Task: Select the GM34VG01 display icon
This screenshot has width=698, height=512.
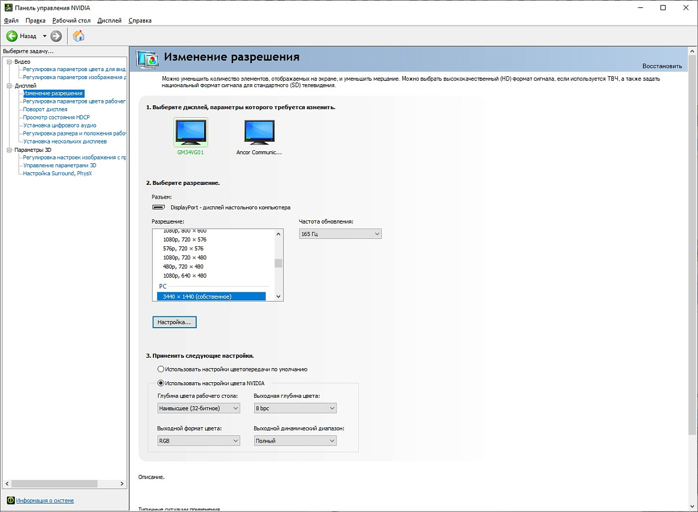Action: click(191, 132)
